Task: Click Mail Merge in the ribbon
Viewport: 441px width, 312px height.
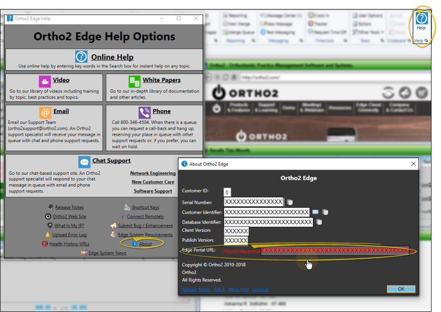Action: (237, 24)
